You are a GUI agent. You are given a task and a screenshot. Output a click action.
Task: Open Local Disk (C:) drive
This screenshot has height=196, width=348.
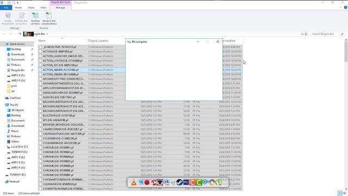(x=20, y=146)
